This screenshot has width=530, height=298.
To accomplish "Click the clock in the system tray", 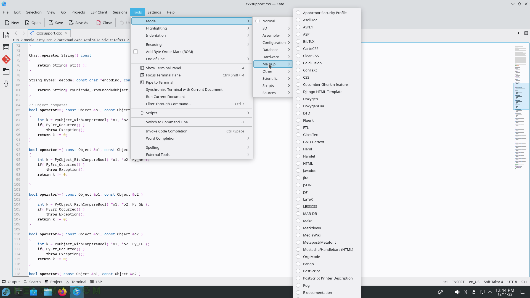I will (x=505, y=292).
